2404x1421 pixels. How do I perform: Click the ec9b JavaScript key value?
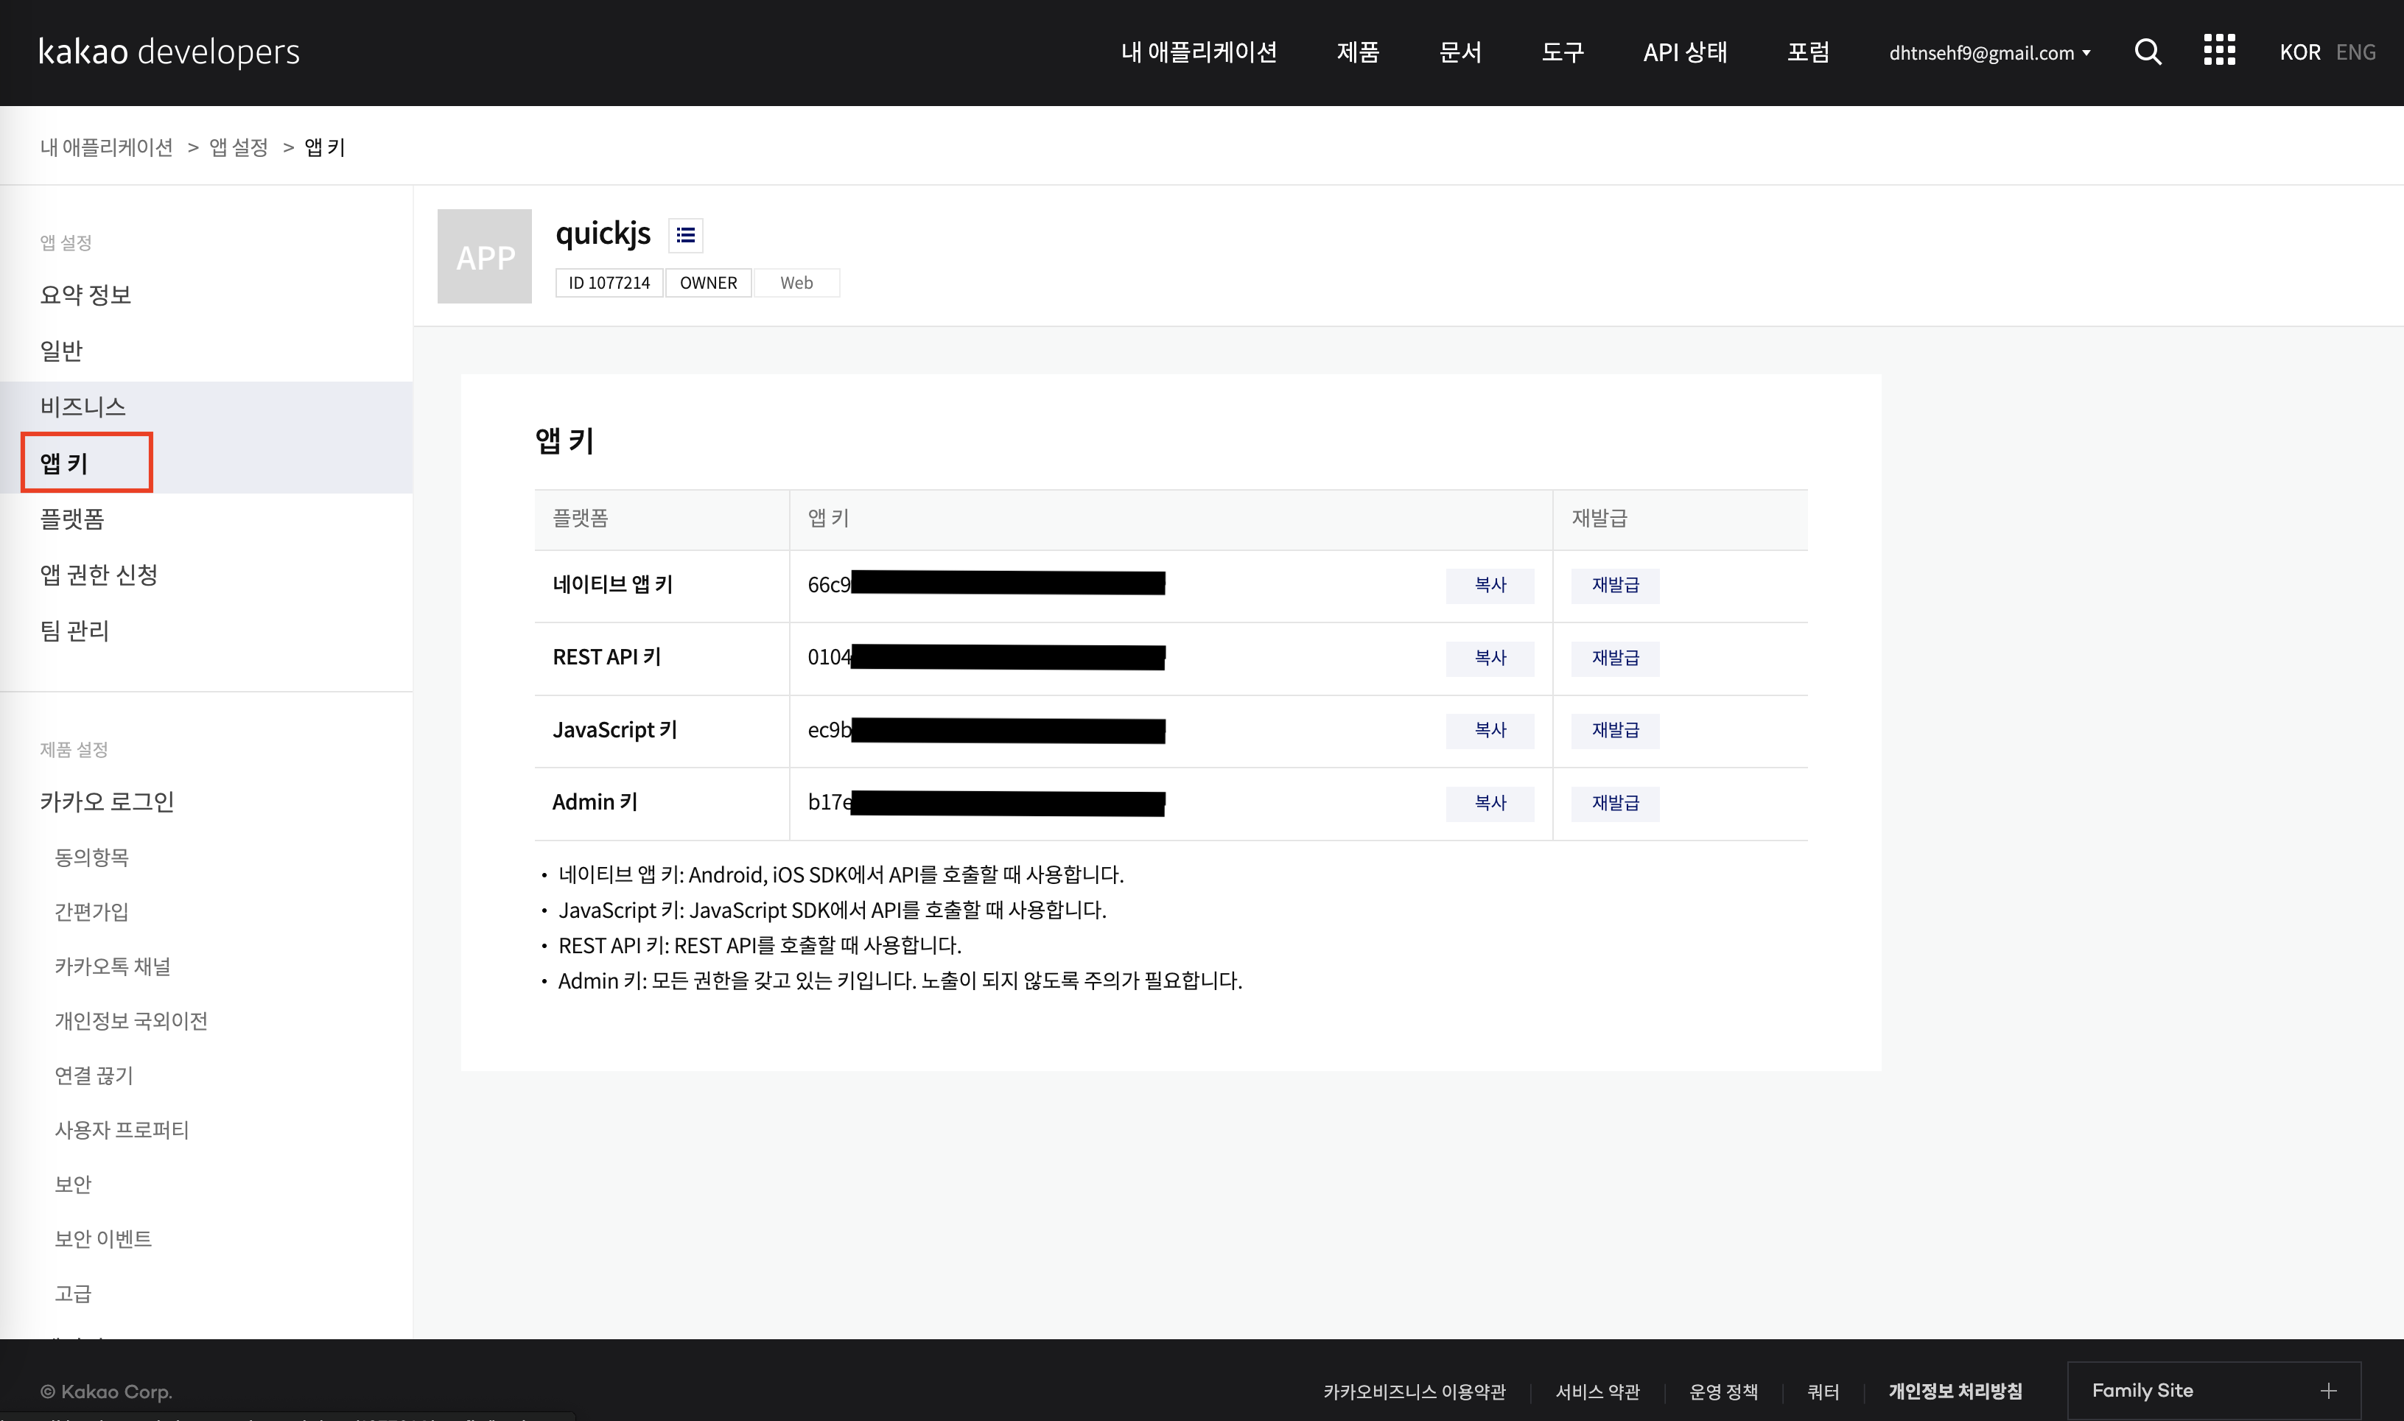tap(986, 729)
